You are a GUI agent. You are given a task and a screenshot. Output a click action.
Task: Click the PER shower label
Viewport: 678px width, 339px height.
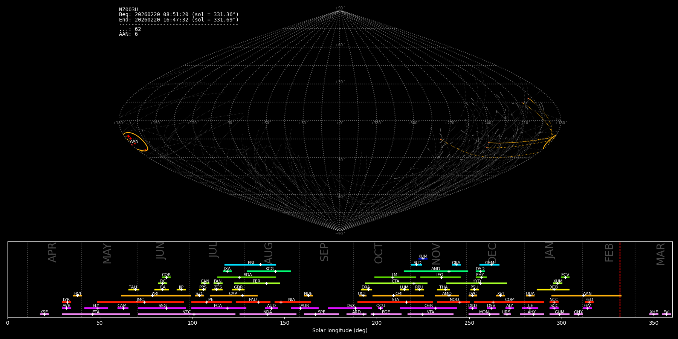257,281
